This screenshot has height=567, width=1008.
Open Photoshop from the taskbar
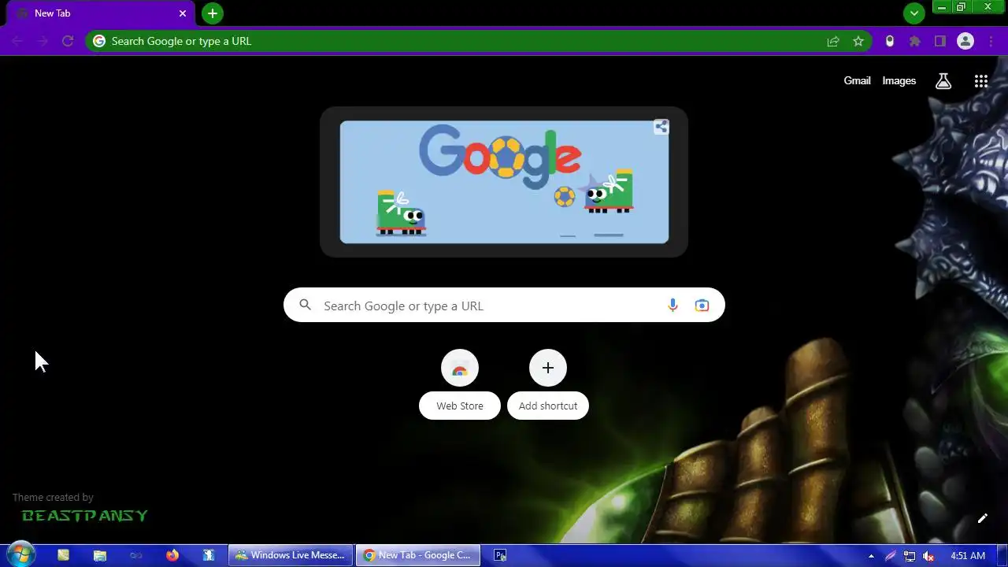(x=500, y=555)
